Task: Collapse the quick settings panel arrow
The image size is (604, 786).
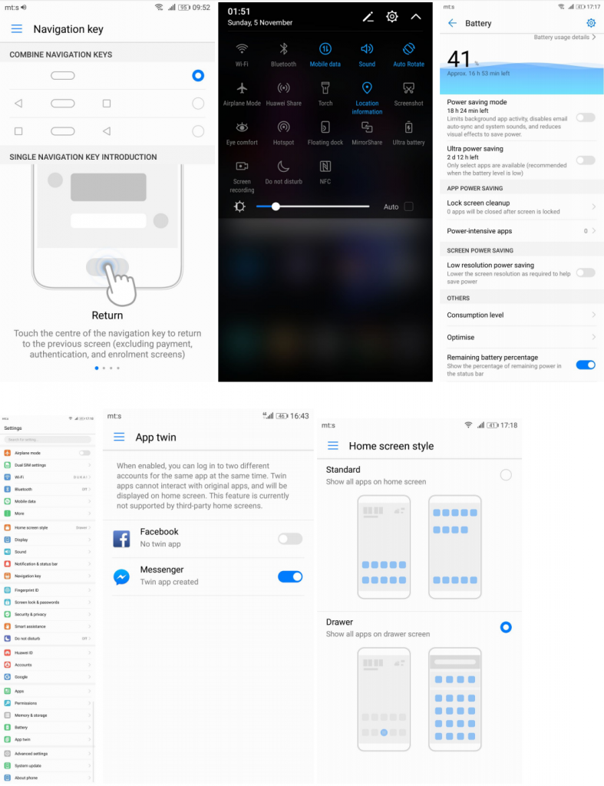Action: pyautogui.click(x=416, y=17)
